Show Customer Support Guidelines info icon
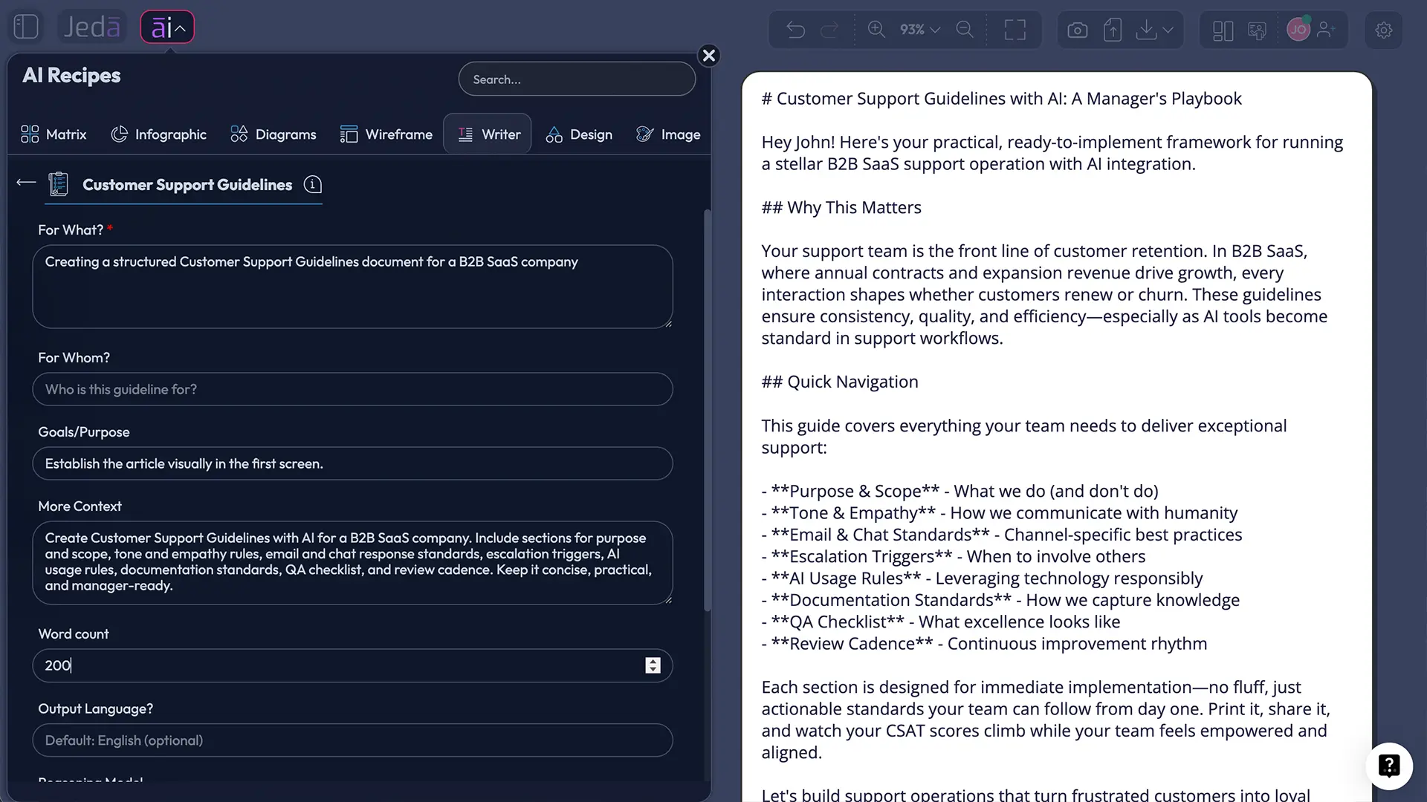This screenshot has height=802, width=1427. [x=313, y=185]
